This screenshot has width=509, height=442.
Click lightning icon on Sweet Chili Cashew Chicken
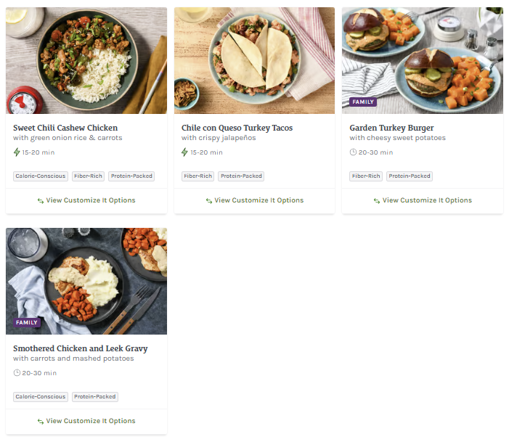coord(17,152)
